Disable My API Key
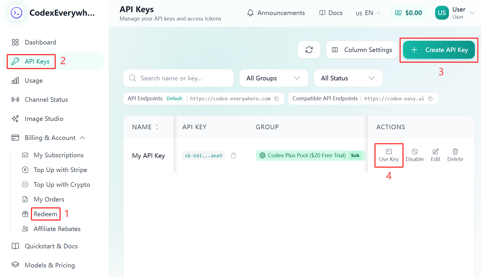The width and height of the screenshot is (481, 277). coord(415,156)
